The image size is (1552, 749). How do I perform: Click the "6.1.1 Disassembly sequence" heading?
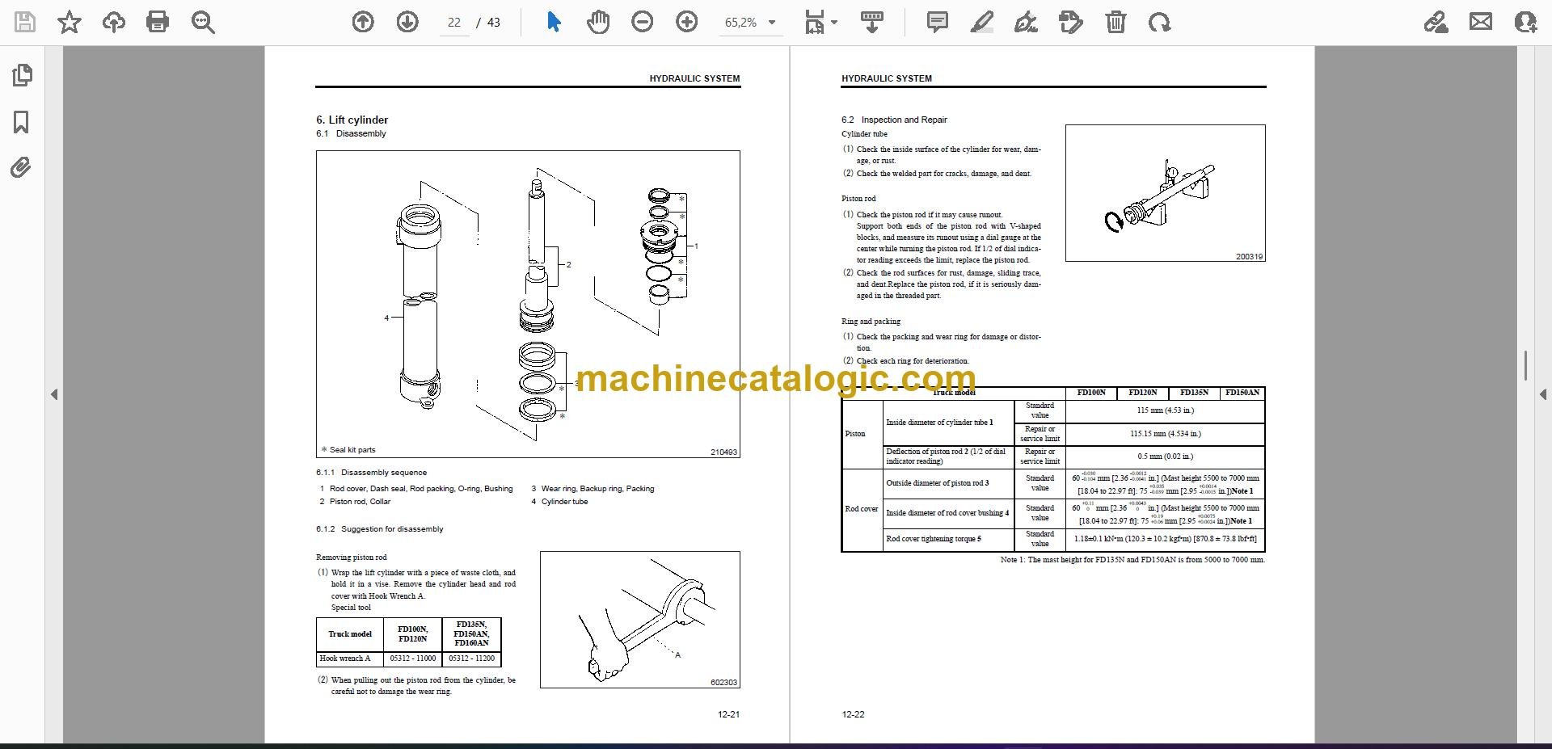click(371, 473)
